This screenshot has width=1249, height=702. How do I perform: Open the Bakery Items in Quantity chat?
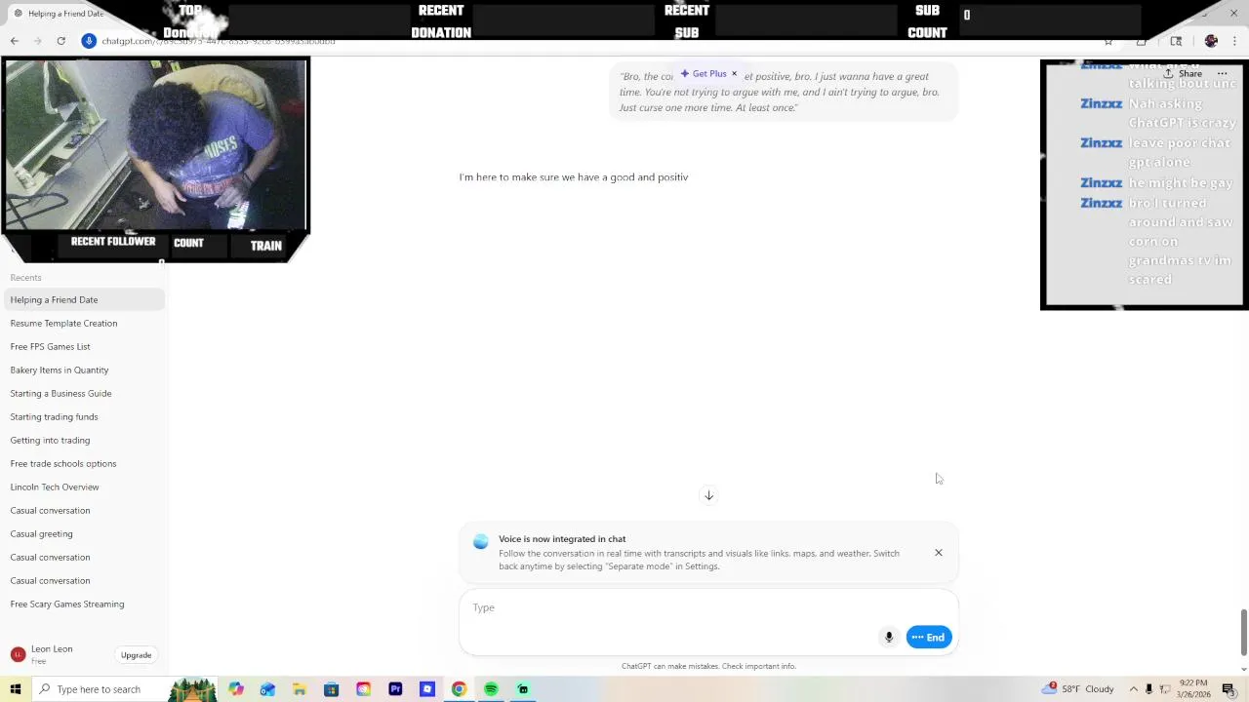[x=84, y=370]
